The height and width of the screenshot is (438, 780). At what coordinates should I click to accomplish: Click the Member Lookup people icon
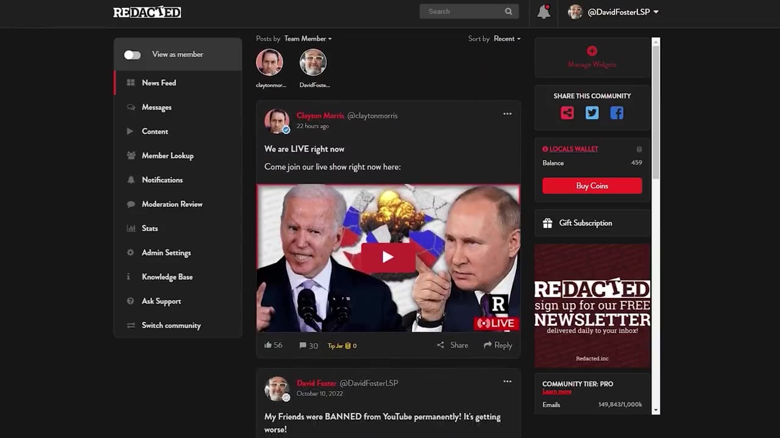tap(130, 156)
